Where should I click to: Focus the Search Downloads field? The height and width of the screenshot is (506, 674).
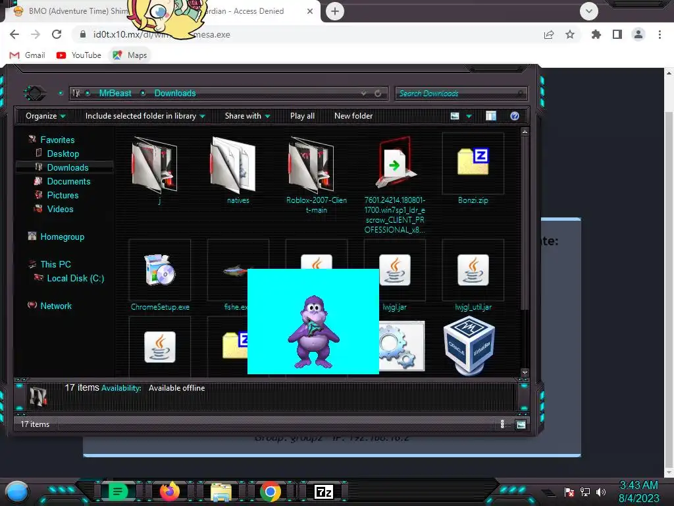(461, 93)
